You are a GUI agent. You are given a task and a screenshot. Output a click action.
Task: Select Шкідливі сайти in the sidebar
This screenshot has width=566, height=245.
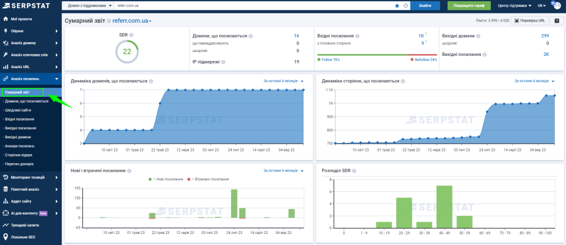tap(18, 110)
